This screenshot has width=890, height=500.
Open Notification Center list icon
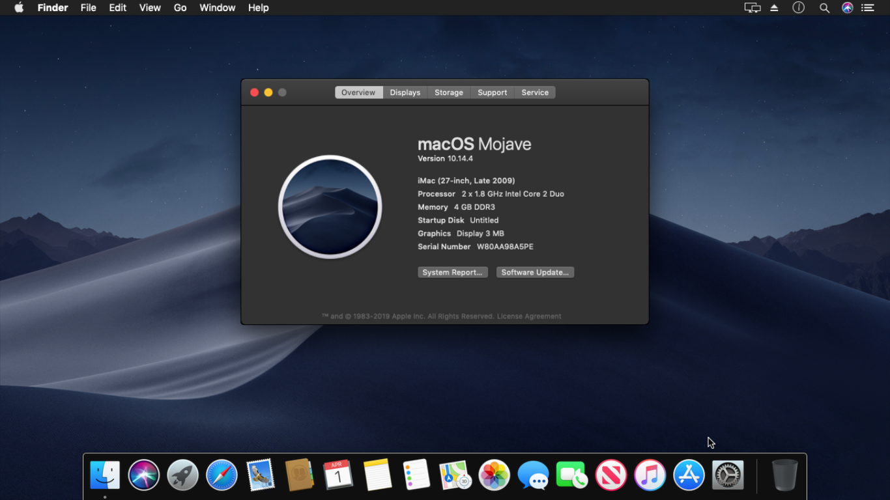click(x=867, y=8)
